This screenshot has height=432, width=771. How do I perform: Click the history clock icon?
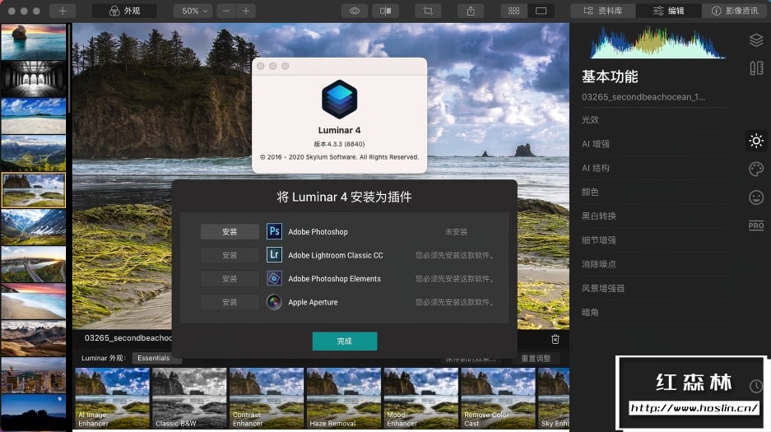[x=756, y=386]
